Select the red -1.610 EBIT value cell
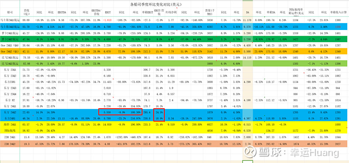 coord(108,20)
